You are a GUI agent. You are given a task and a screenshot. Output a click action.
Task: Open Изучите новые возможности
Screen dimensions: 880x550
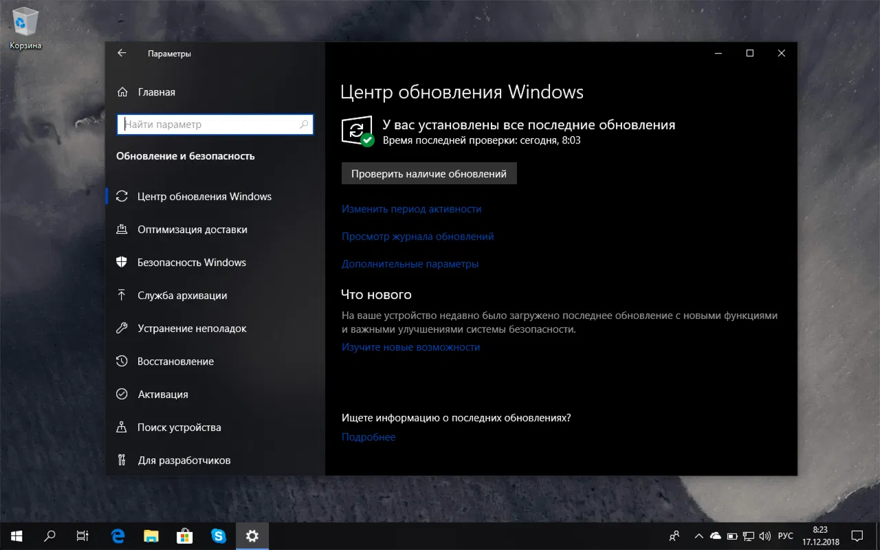coord(410,346)
